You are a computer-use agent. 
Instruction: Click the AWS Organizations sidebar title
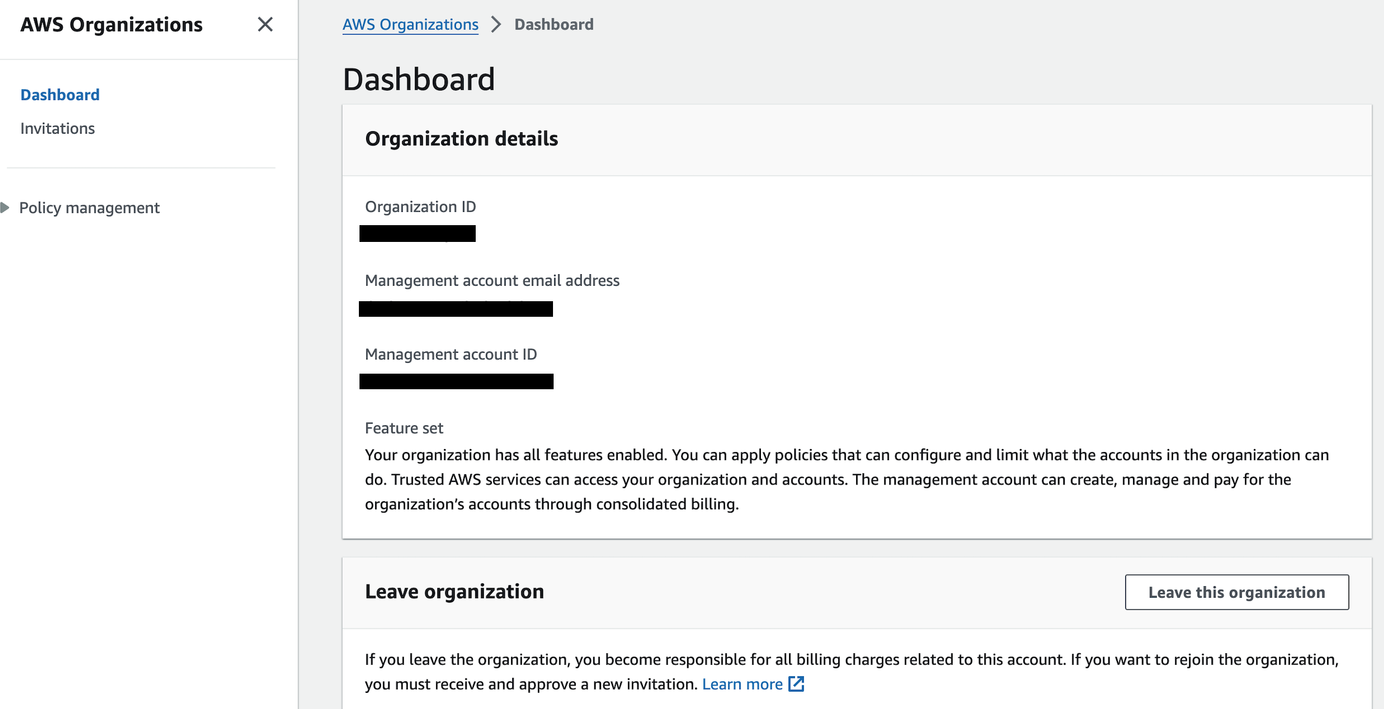pos(111,25)
